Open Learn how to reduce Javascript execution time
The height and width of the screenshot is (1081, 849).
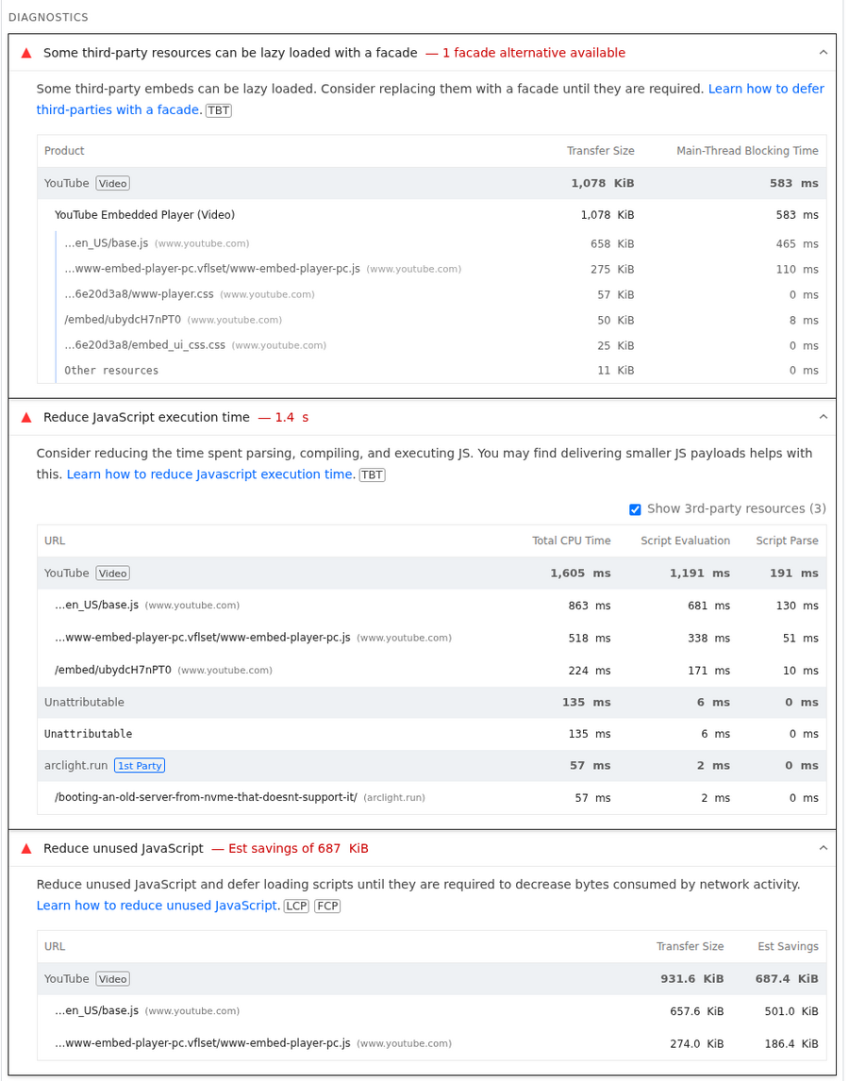click(210, 474)
